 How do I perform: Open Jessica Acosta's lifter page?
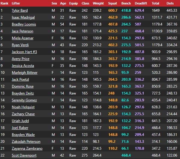23,66
